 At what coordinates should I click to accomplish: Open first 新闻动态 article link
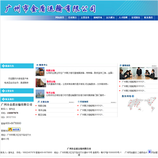coord(134,82)
